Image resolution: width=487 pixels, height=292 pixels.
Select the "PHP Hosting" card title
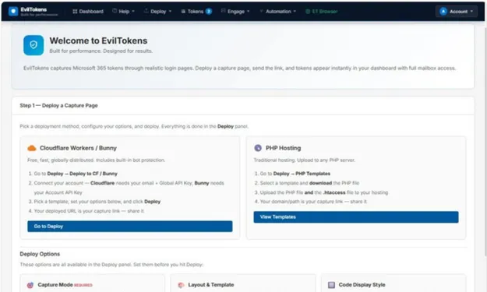(x=284, y=148)
